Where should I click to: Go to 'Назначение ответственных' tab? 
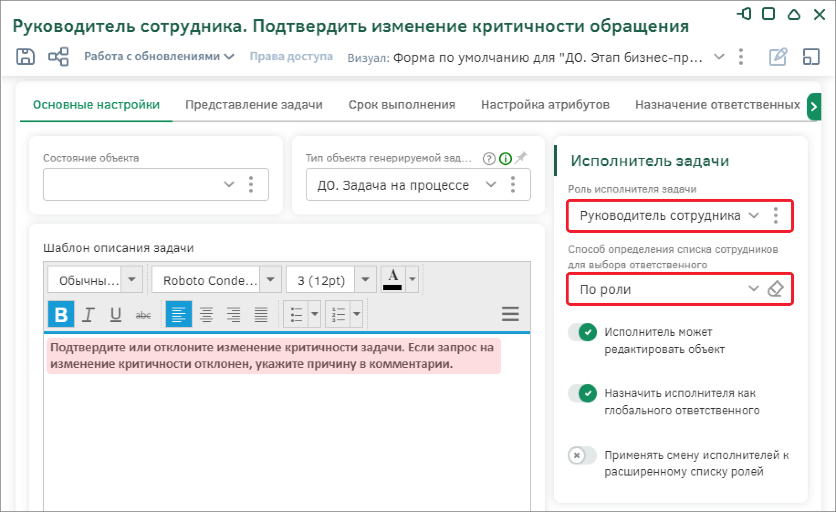point(718,104)
